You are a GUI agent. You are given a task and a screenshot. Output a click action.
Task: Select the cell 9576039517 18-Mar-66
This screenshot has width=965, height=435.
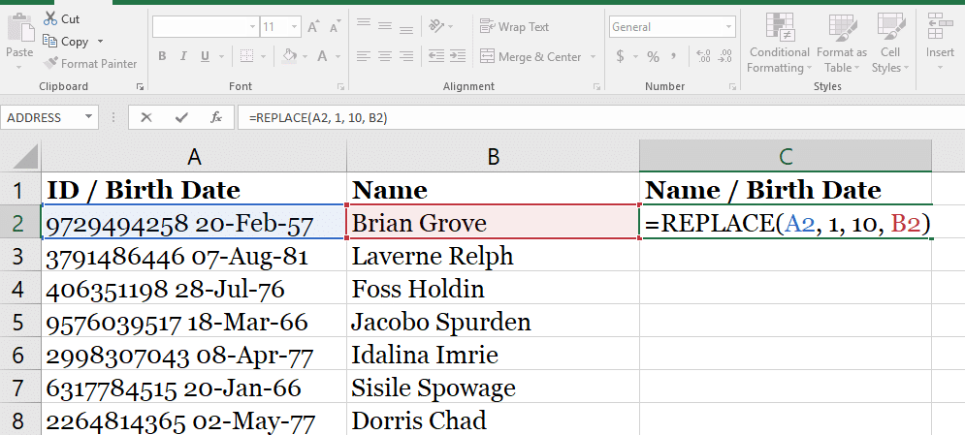click(x=194, y=322)
